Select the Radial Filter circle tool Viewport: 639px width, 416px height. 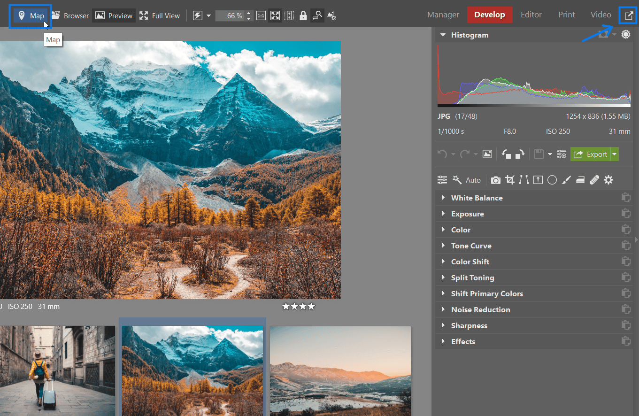(552, 180)
